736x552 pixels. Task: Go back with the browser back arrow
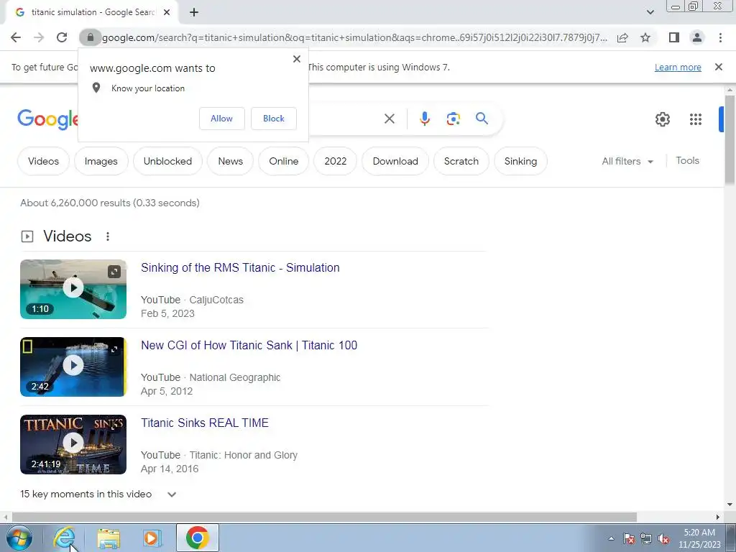(x=16, y=37)
